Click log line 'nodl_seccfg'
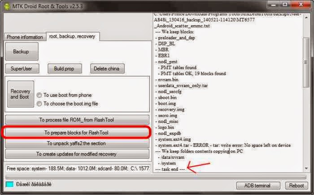The height and width of the screenshot is (195, 314). 168,92
